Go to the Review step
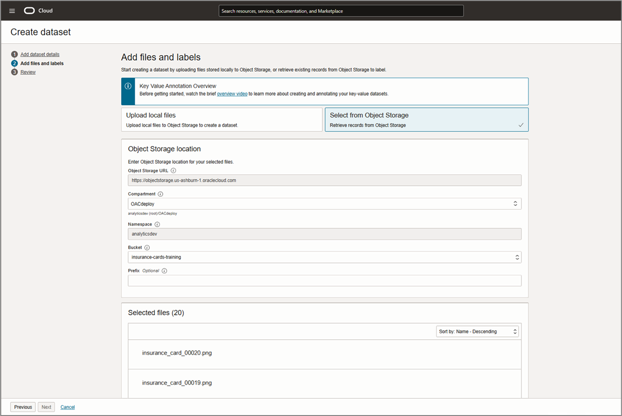The image size is (622, 416). (x=28, y=72)
